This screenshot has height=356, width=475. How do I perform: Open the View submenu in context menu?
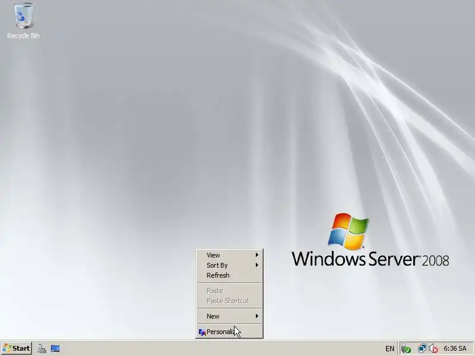coord(230,255)
